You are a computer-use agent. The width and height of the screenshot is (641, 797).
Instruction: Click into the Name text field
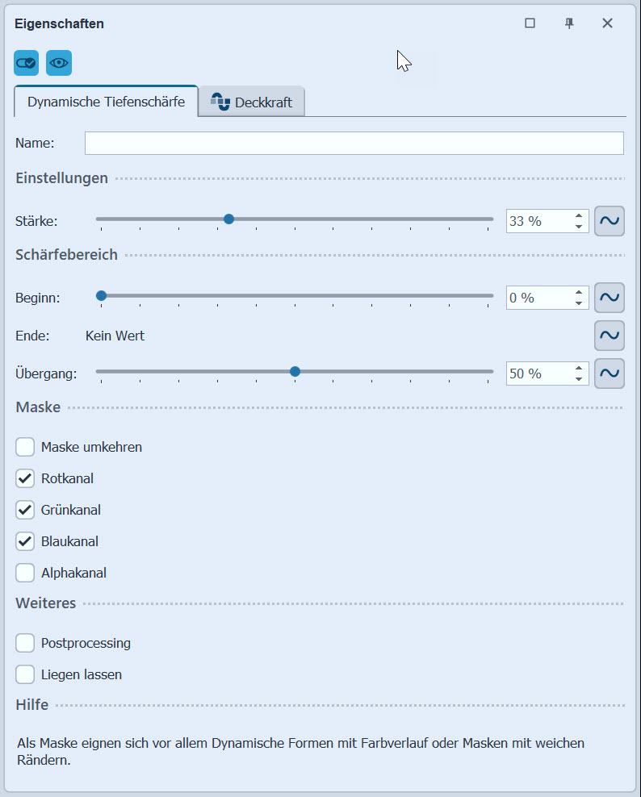(x=354, y=143)
